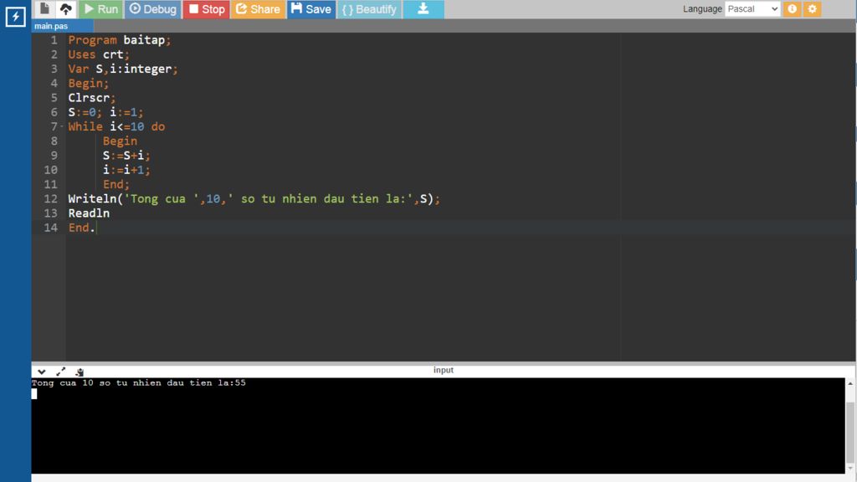This screenshot has width=857, height=482.
Task: Stop the running program
Action: tap(206, 9)
